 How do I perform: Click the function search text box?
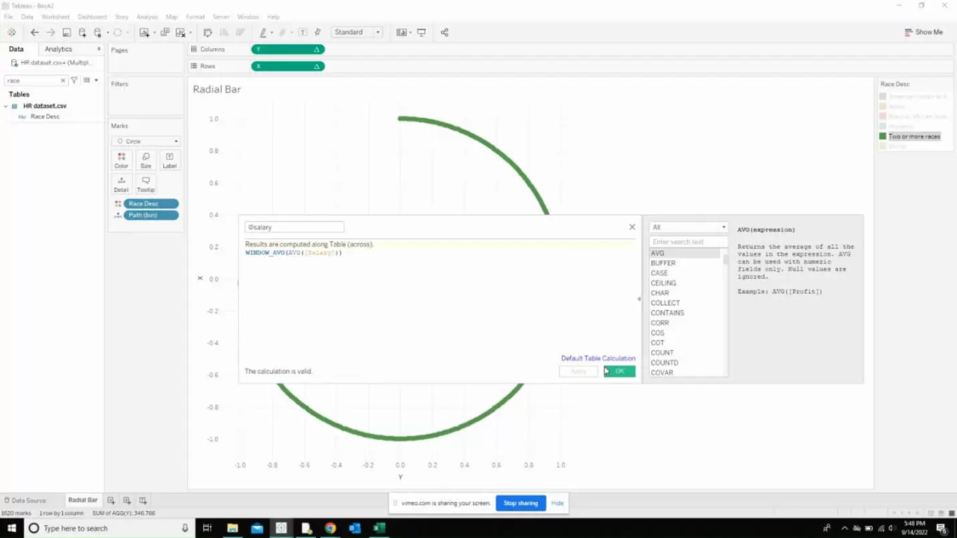click(x=688, y=242)
